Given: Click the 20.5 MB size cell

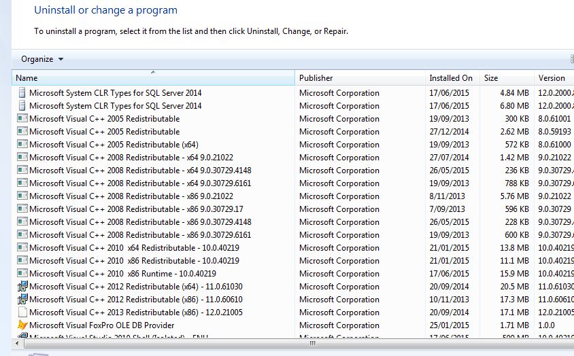Looking at the screenshot, I should (x=514, y=287).
